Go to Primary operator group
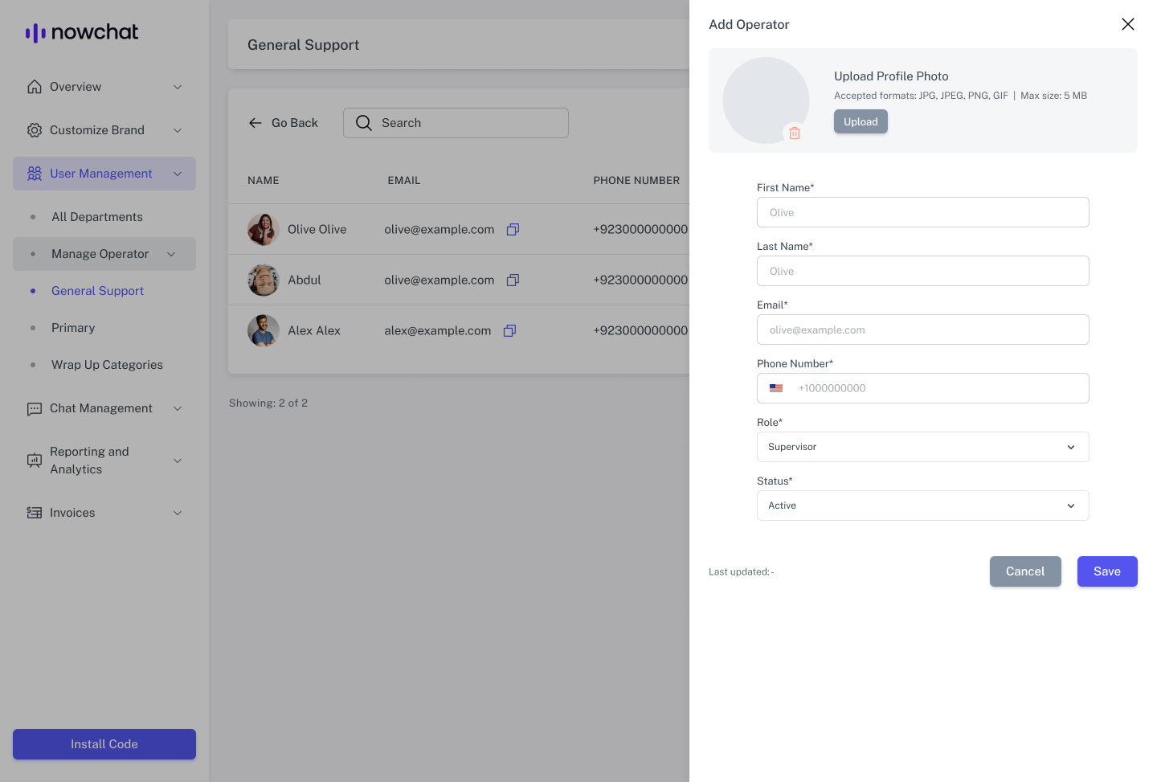The width and height of the screenshot is (1157, 782). [x=73, y=328]
